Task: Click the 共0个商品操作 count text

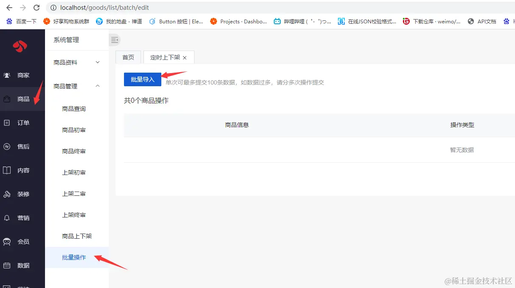Action: (146, 101)
